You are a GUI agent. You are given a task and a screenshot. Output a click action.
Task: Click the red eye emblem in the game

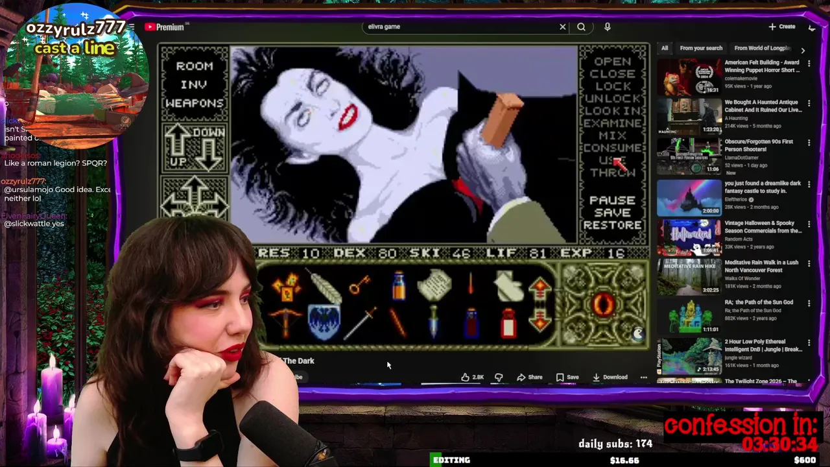click(603, 304)
